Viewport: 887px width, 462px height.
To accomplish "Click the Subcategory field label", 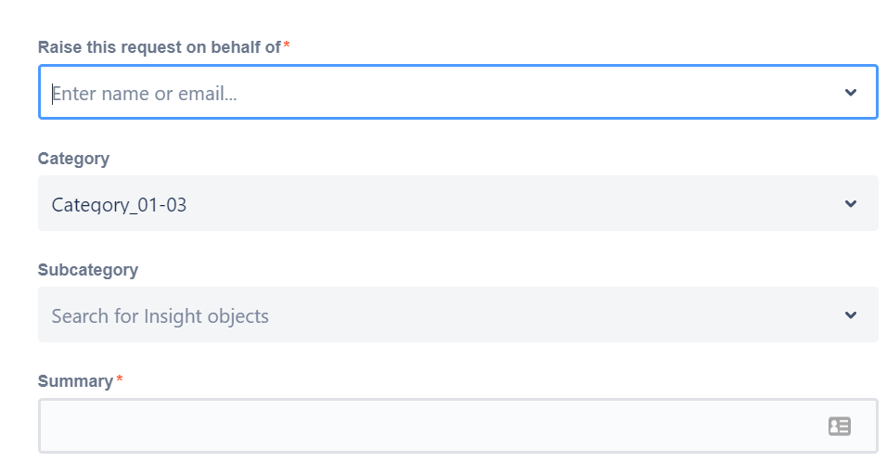I will point(88,270).
